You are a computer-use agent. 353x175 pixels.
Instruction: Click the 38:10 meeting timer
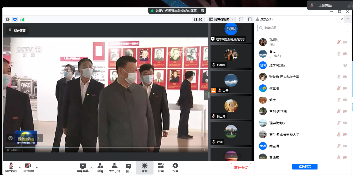pyautogui.click(x=198, y=19)
